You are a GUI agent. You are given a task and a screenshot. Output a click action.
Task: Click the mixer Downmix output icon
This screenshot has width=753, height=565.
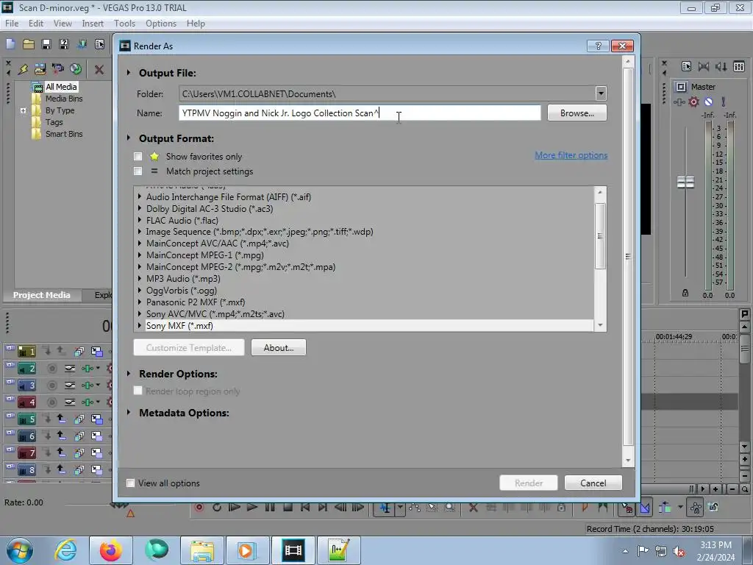(704, 67)
